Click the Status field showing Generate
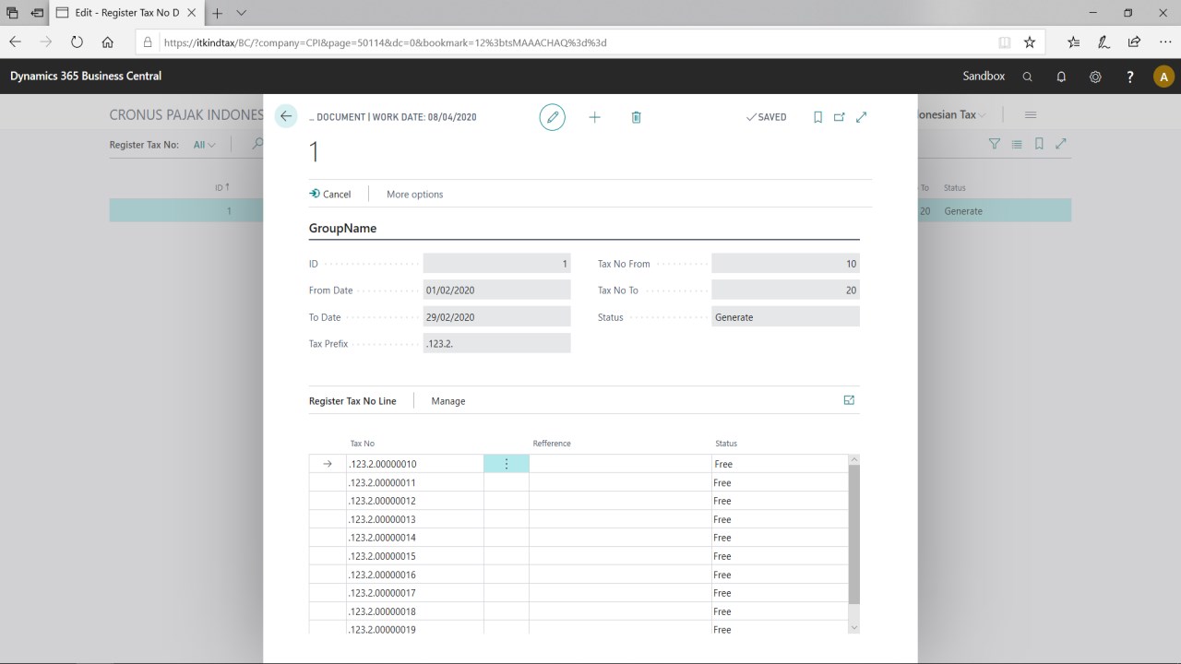 [x=785, y=317]
